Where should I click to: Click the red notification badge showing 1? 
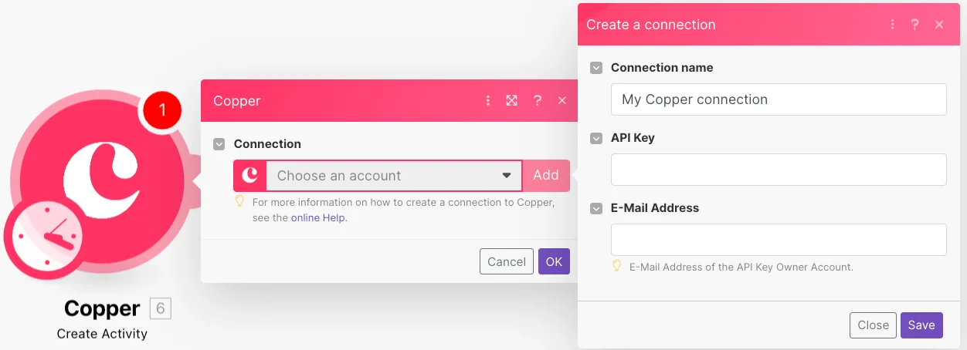[161, 110]
